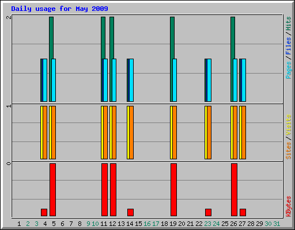Click day label "26" on the x-axis
Image resolution: width=295 pixels, height=230 pixels.
point(233,224)
